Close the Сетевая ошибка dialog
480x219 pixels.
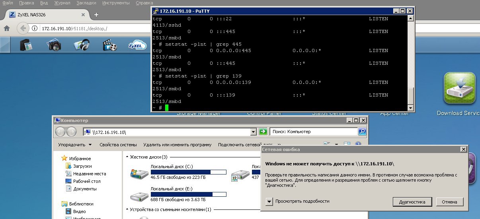[463, 149]
